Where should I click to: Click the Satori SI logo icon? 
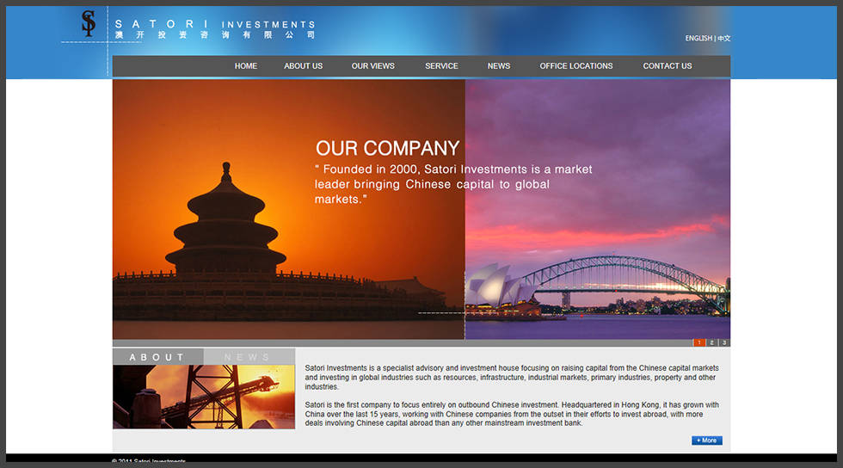coord(88,23)
